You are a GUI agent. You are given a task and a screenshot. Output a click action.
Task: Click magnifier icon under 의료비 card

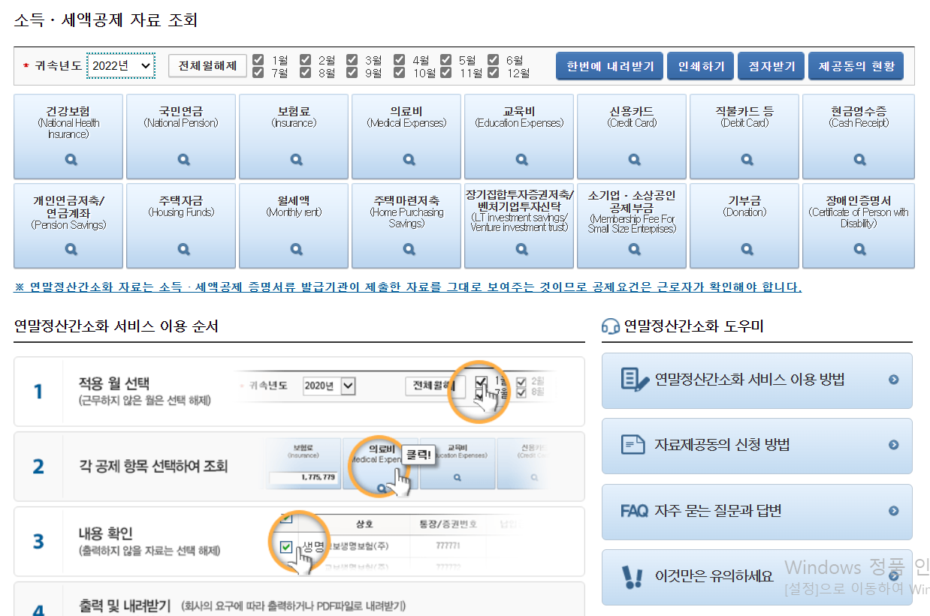pyautogui.click(x=409, y=160)
